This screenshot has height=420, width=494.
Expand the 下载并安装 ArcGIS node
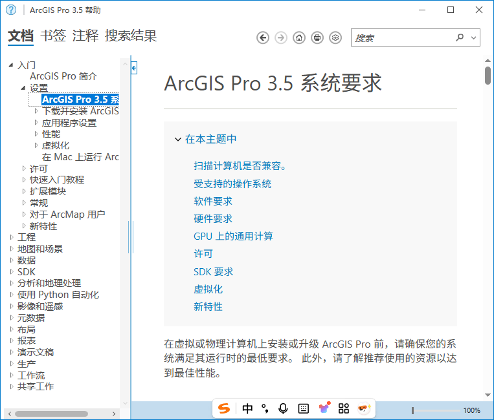[x=36, y=111]
